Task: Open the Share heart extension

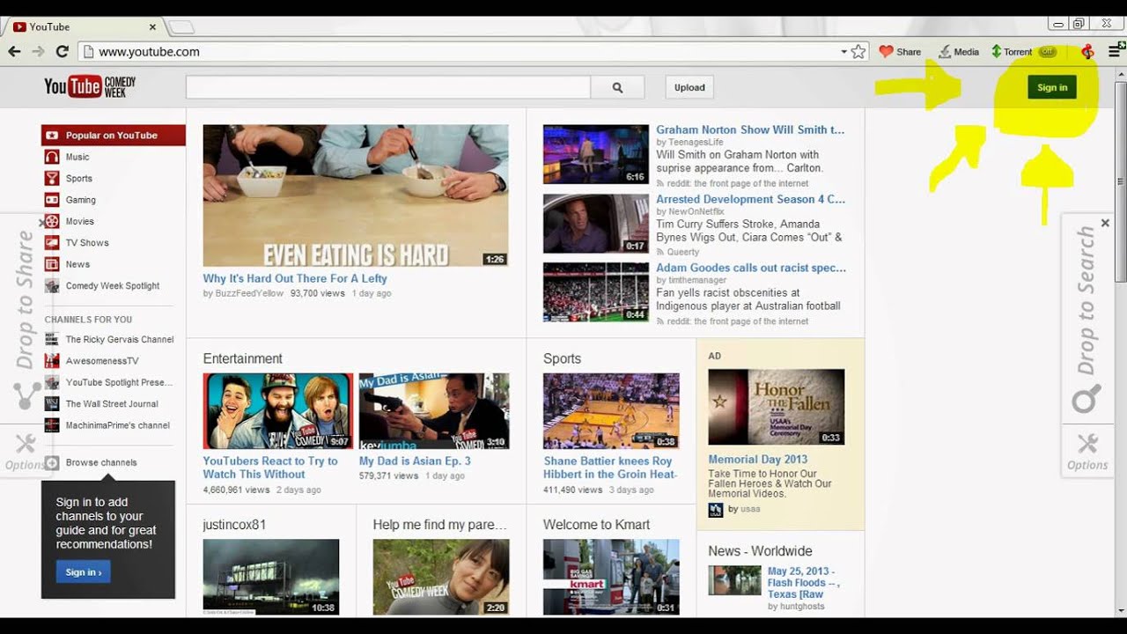Action: 900,52
